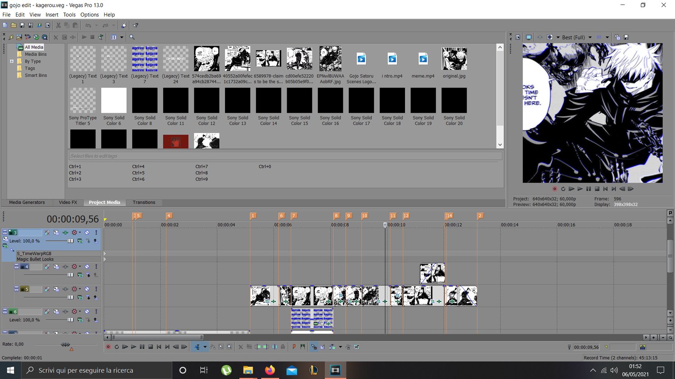Adjust the track 3 Level slider handle
This screenshot has width=675, height=379.
pyautogui.click(x=70, y=241)
